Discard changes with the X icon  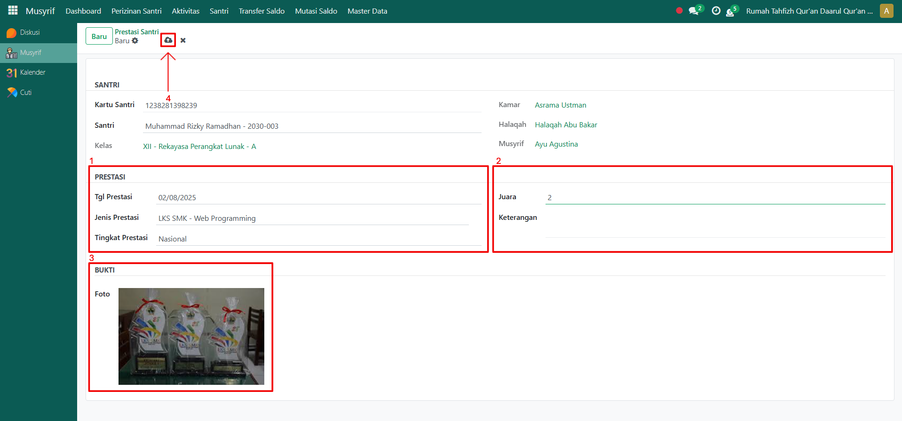(183, 40)
